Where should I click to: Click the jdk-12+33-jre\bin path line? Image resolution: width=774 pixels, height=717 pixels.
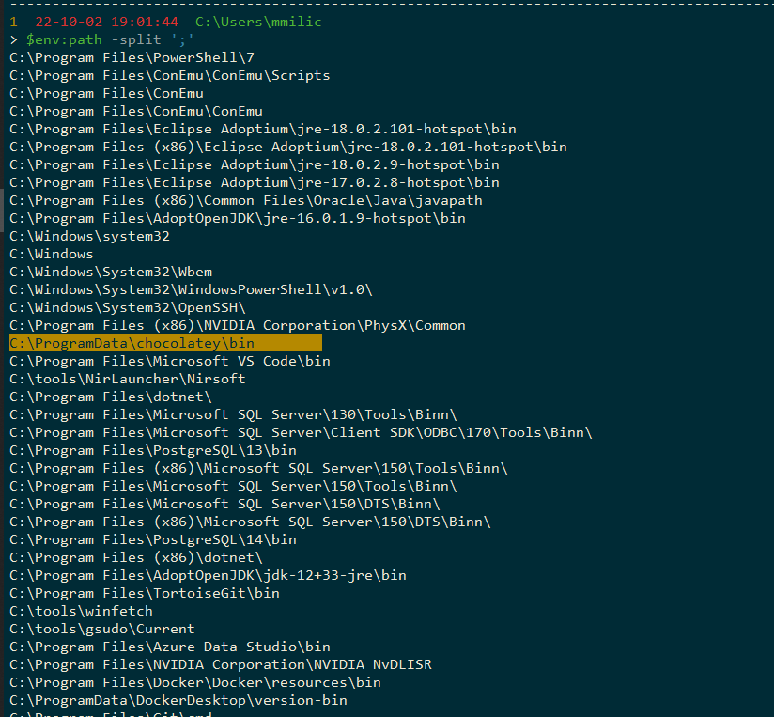pyautogui.click(x=208, y=575)
